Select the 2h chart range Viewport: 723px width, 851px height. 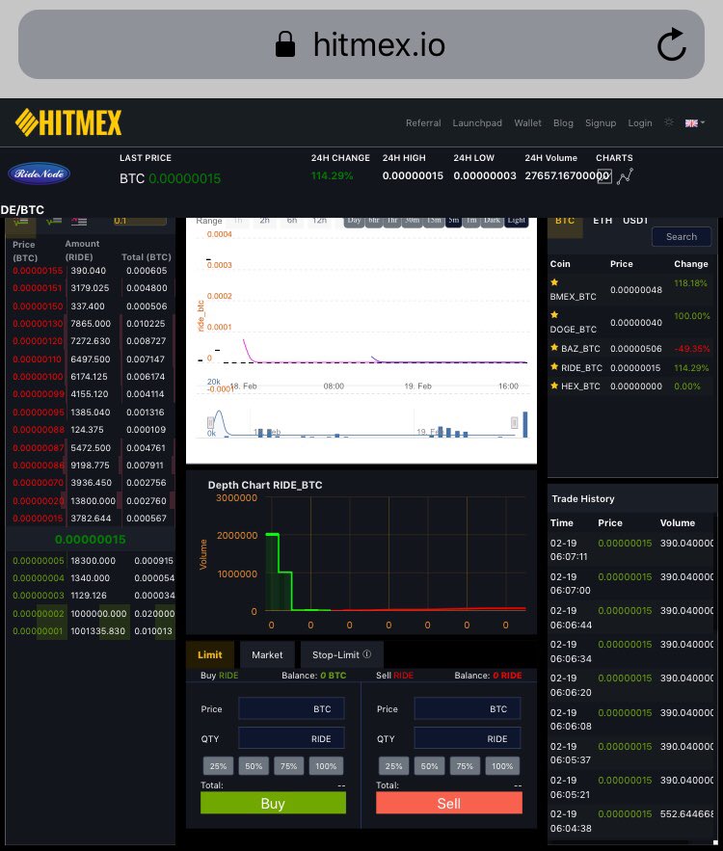264,221
